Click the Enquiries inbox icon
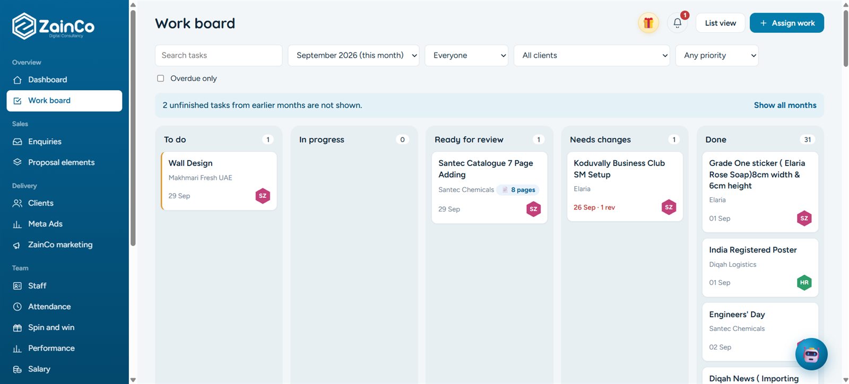849x384 pixels. point(18,142)
